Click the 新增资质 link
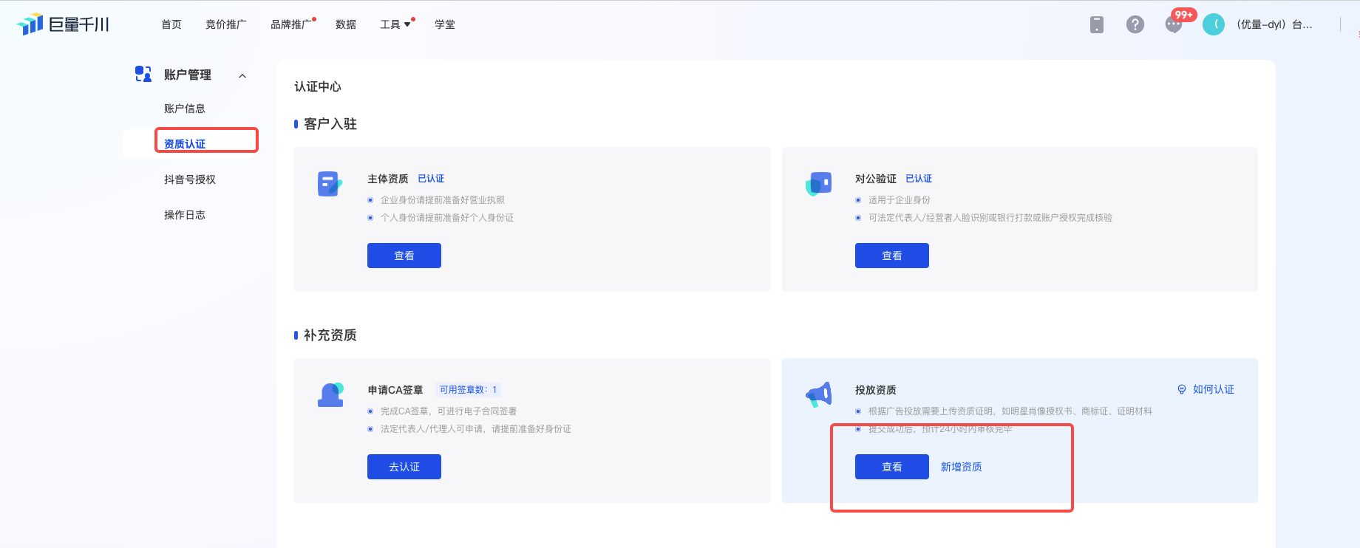 tap(961, 467)
